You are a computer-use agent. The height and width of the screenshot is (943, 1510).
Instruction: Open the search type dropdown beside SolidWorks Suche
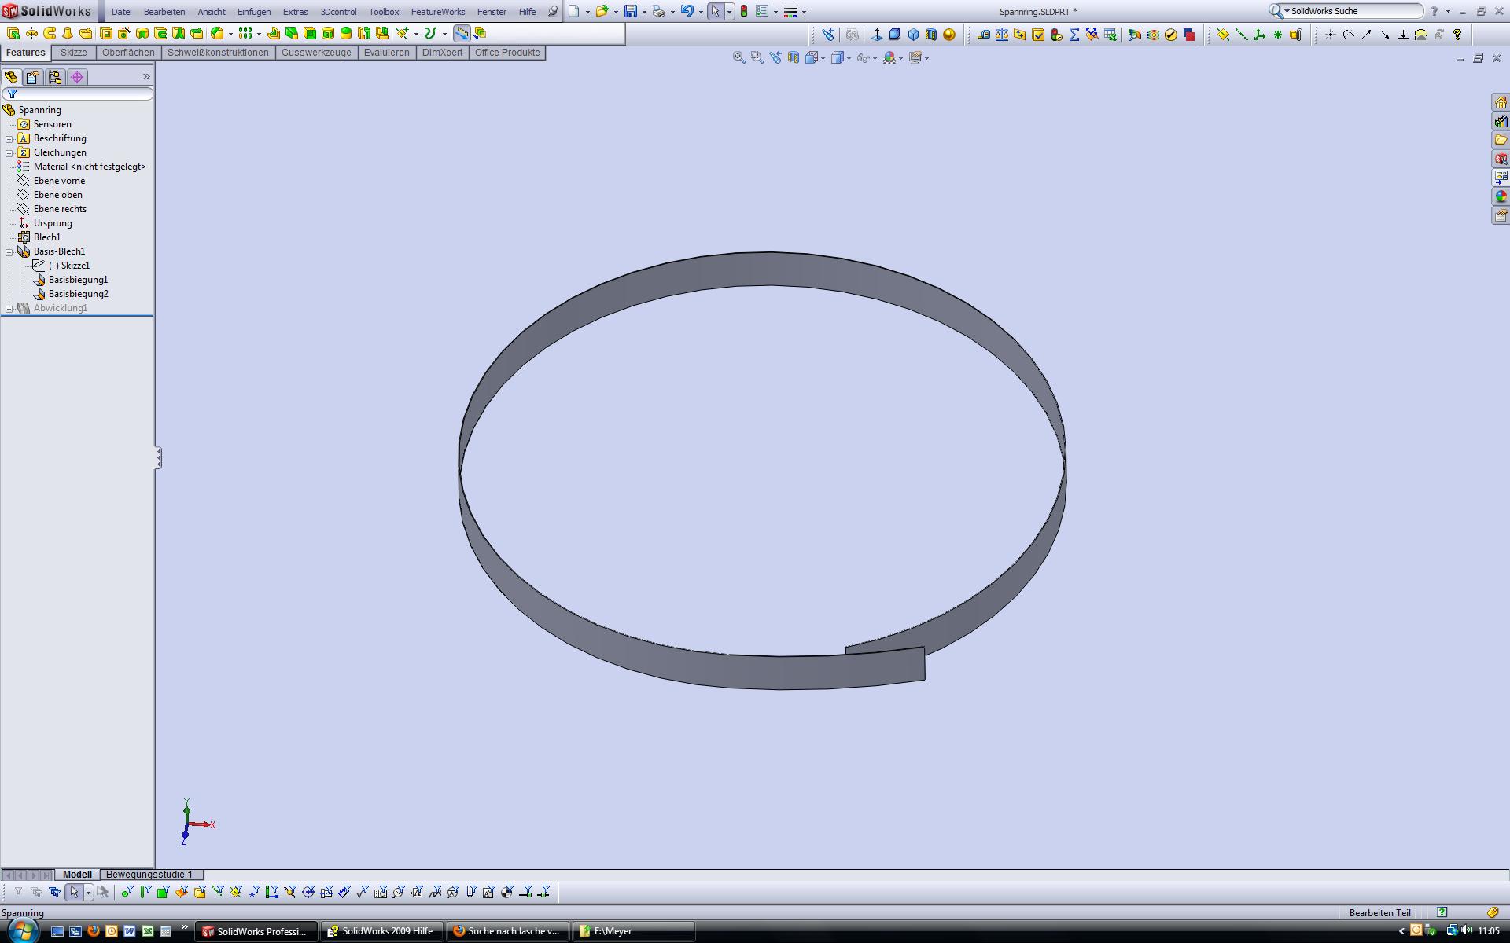(x=1287, y=11)
